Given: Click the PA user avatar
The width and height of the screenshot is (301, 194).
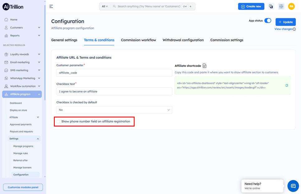Looking at the screenshot, I should (291, 6).
